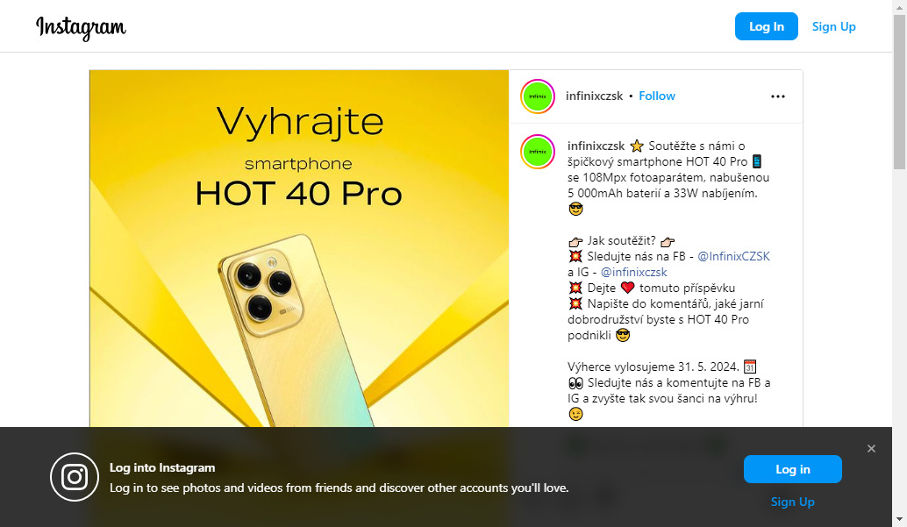Open infinixczsk username in post header
This screenshot has width=907, height=527.
pyautogui.click(x=594, y=96)
